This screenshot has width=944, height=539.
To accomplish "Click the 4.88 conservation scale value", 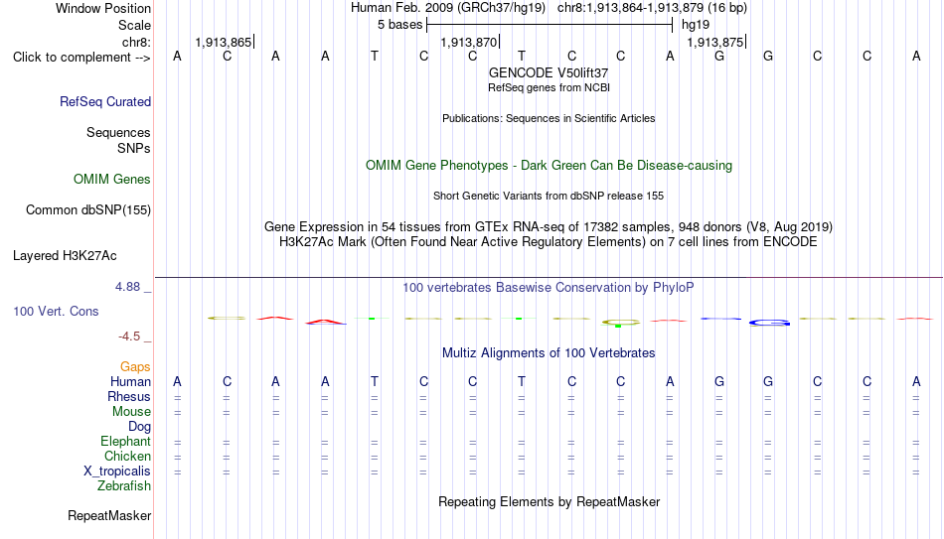I will (x=127, y=287).
